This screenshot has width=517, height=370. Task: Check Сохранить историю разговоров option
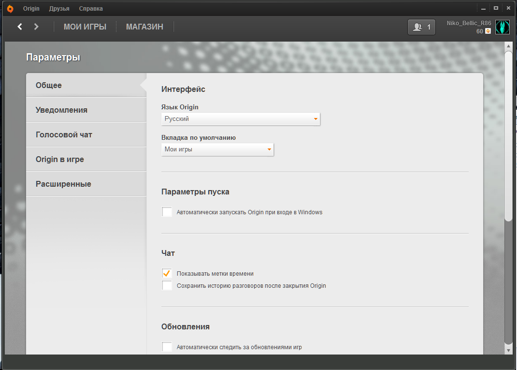tap(167, 285)
